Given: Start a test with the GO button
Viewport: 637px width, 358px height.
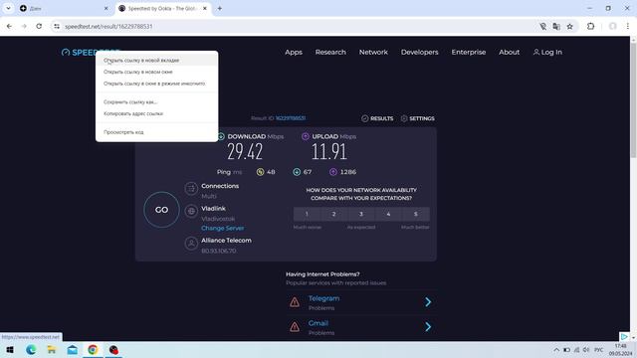Looking at the screenshot, I should 161,210.
